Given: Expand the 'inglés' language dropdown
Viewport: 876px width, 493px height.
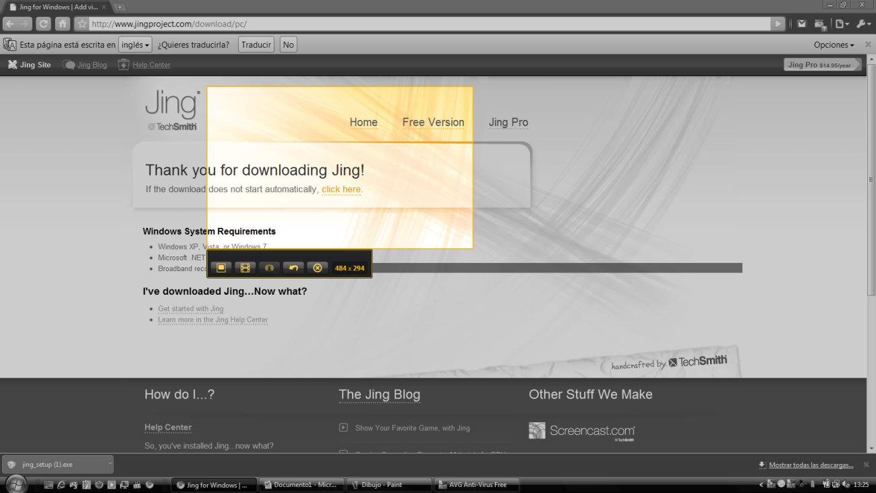Looking at the screenshot, I should coord(135,45).
